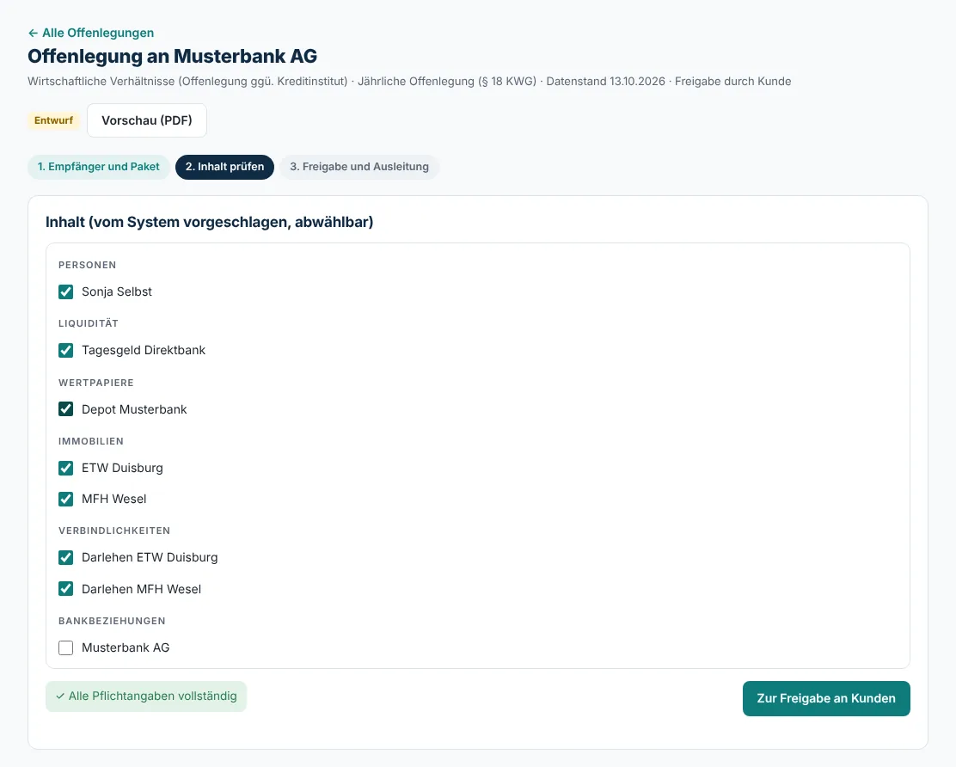Click Zur Freigabe an Kunden button
Viewport: 956px width, 767px height.
click(826, 698)
